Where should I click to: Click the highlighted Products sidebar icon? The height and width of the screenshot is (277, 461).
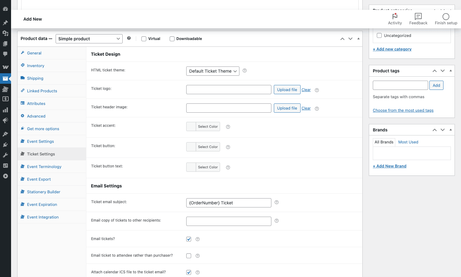[x=5, y=78]
